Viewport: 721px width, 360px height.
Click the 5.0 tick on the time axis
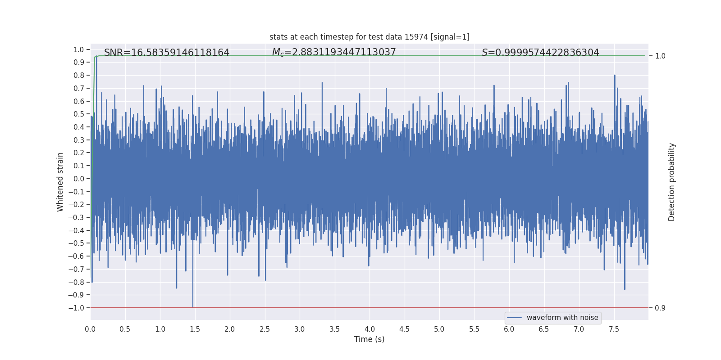439,329
